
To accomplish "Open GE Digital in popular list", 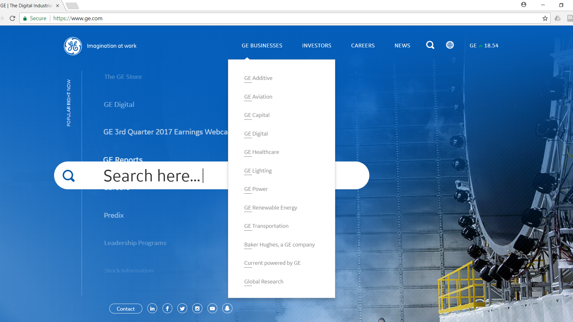I will coord(119,105).
